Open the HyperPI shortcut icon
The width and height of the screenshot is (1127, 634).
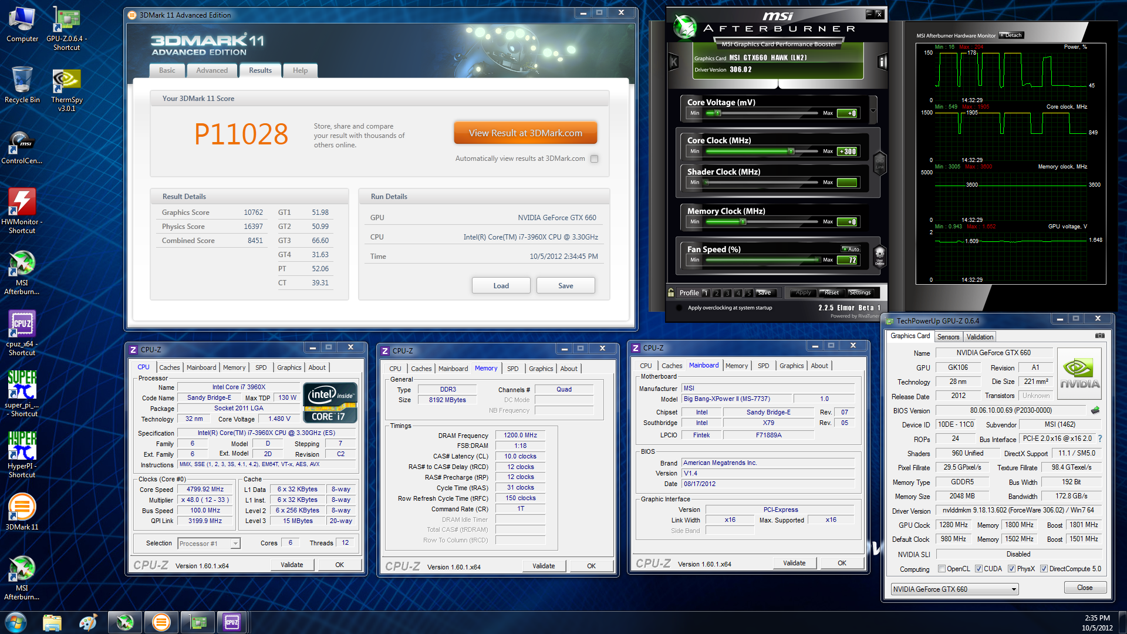(22, 455)
